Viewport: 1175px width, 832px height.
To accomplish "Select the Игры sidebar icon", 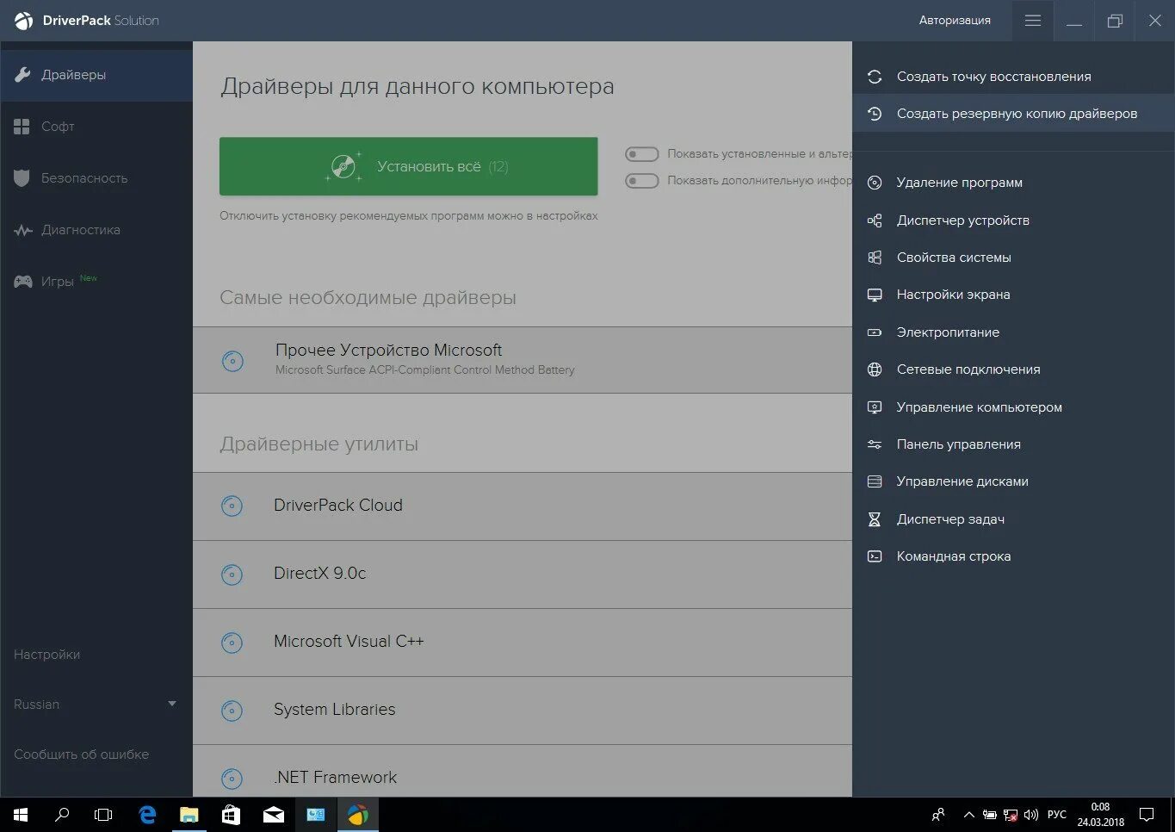I will pos(22,281).
